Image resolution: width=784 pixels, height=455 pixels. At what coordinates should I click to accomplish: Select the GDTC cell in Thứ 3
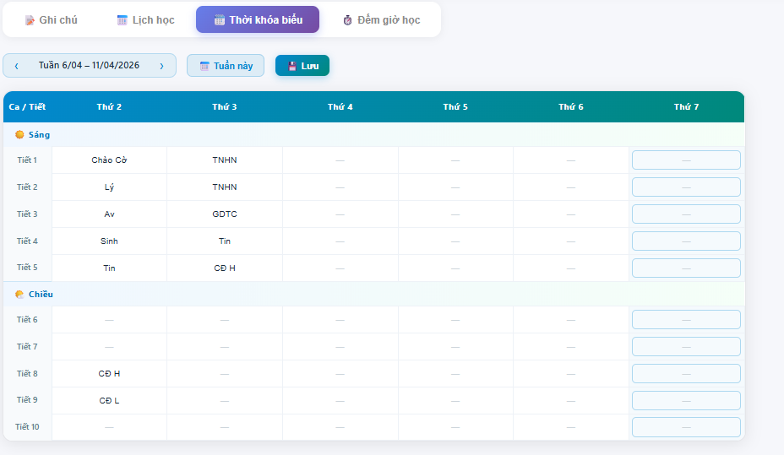(225, 214)
